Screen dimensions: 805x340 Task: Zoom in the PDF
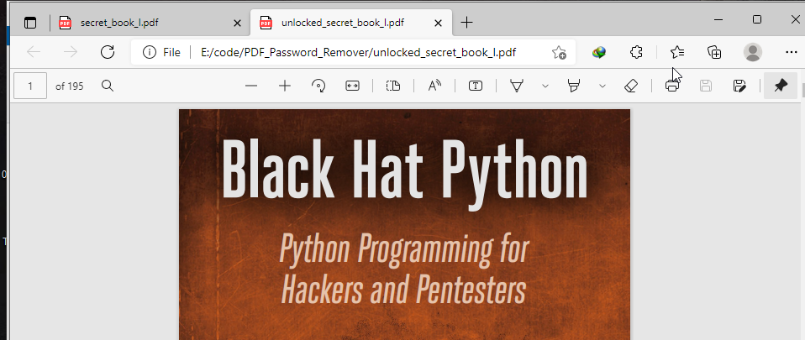[x=284, y=86]
